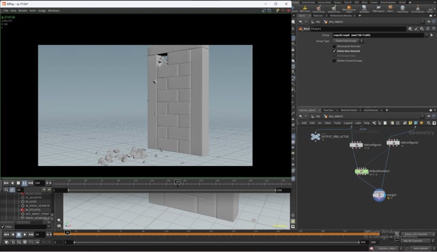Viewport: 437px width, 252px height.
Task: Open the Edit menu in network editor
Action: [x=312, y=123]
